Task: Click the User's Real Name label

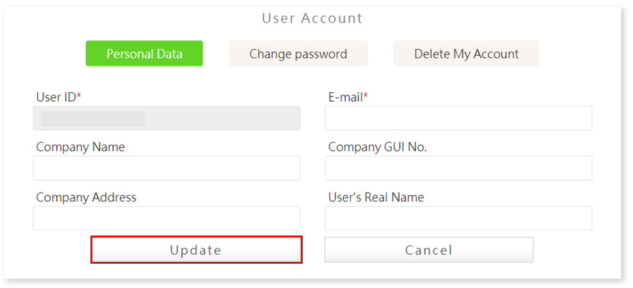Action: (x=376, y=197)
